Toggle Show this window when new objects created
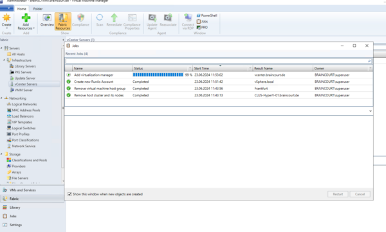The image size is (386, 232). coord(69,194)
